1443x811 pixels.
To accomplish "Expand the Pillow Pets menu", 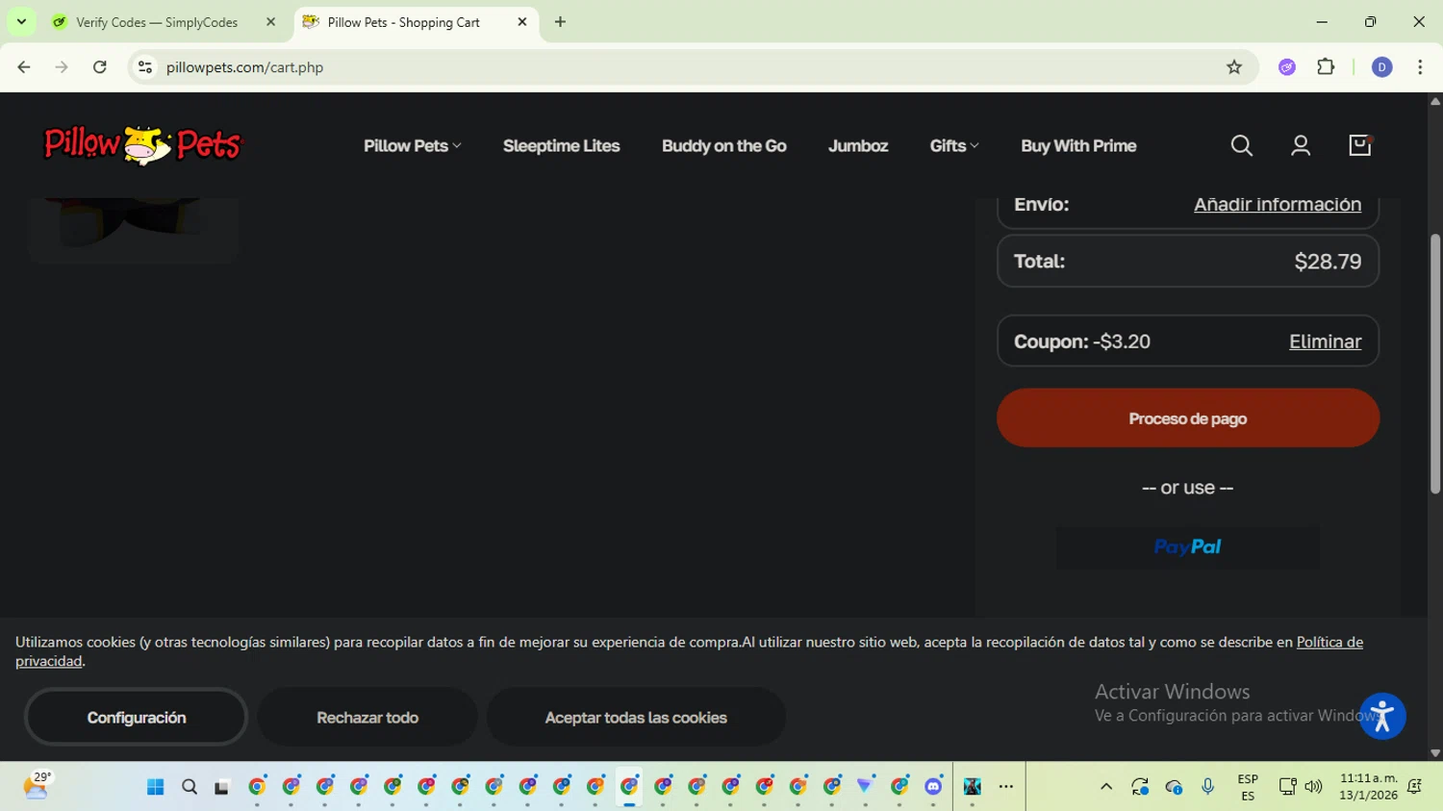I will 413,146.
